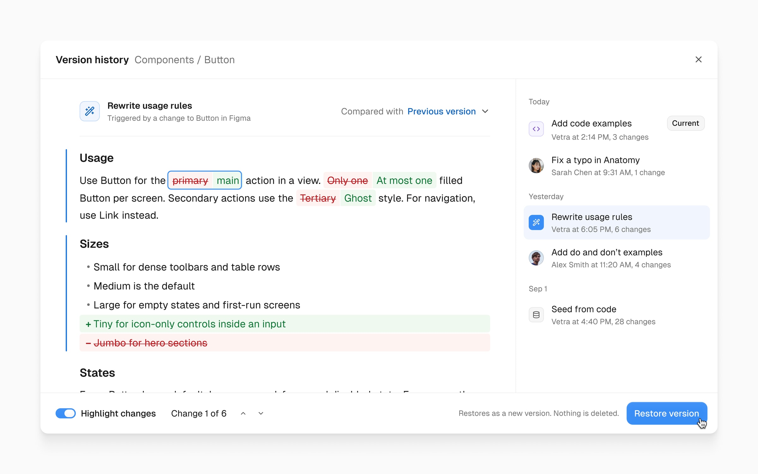This screenshot has height=474, width=758.
Task: Go to previous change with up chevron
Action: click(243, 413)
